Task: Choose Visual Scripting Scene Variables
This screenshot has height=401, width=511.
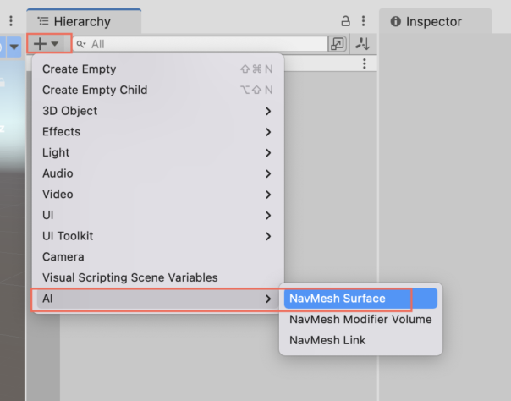Action: 130,277
